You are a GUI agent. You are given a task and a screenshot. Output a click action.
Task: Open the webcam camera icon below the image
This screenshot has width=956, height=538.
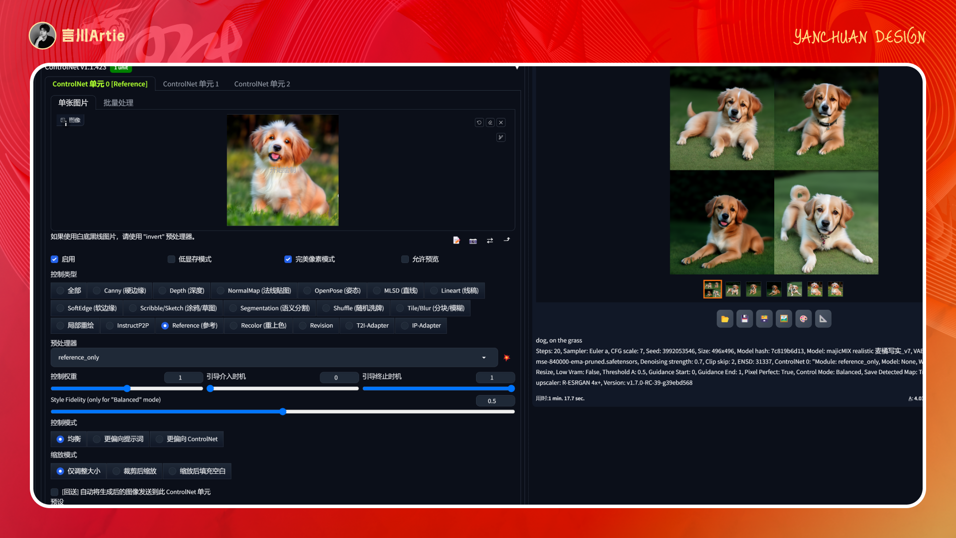473,241
